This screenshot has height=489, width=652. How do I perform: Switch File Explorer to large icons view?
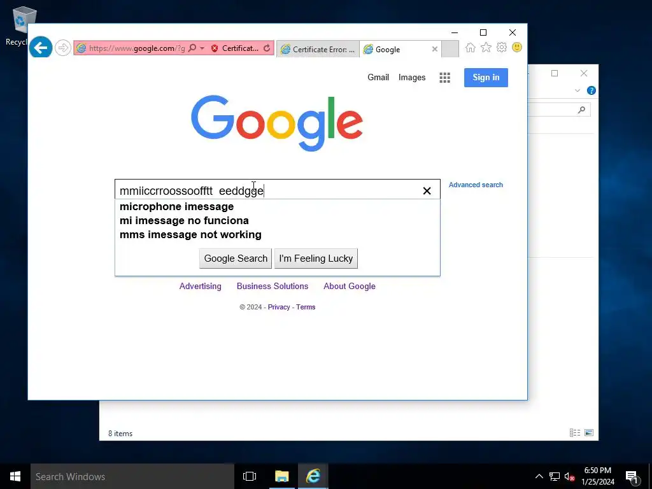pyautogui.click(x=589, y=433)
